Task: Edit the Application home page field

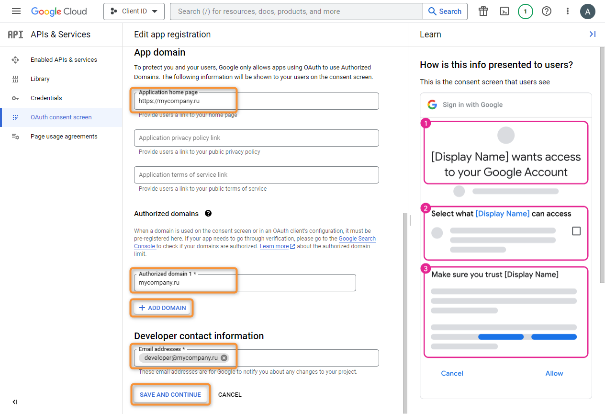Action: pyautogui.click(x=257, y=101)
